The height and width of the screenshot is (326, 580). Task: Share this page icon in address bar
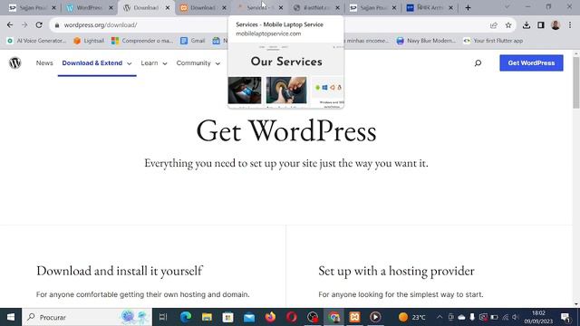tap(493, 25)
